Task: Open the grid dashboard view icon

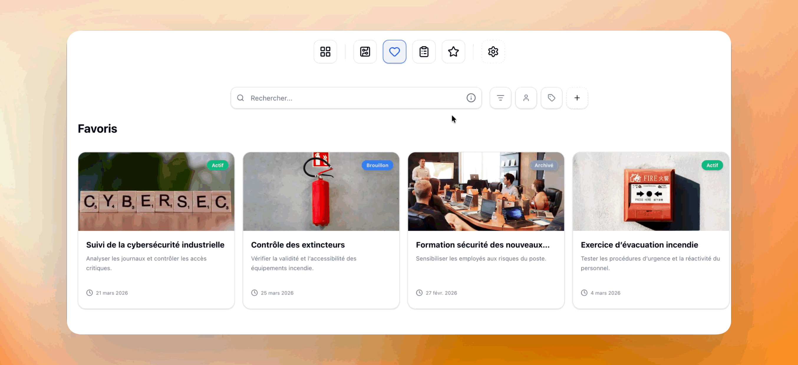Action: coord(325,51)
